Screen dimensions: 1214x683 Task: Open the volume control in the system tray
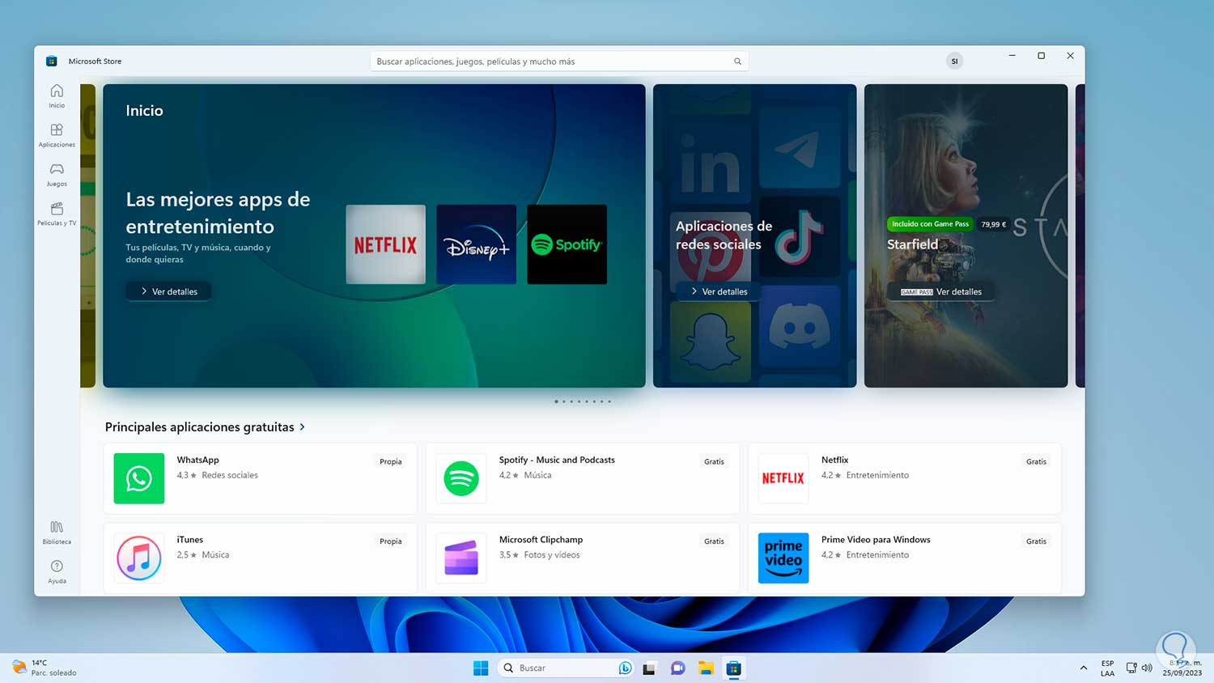click(x=1147, y=668)
